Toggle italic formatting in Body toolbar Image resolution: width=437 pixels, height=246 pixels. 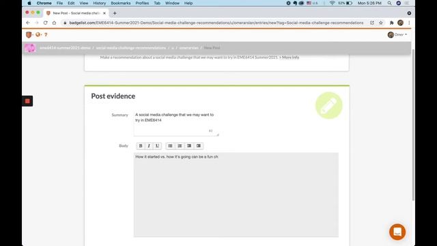(149, 146)
